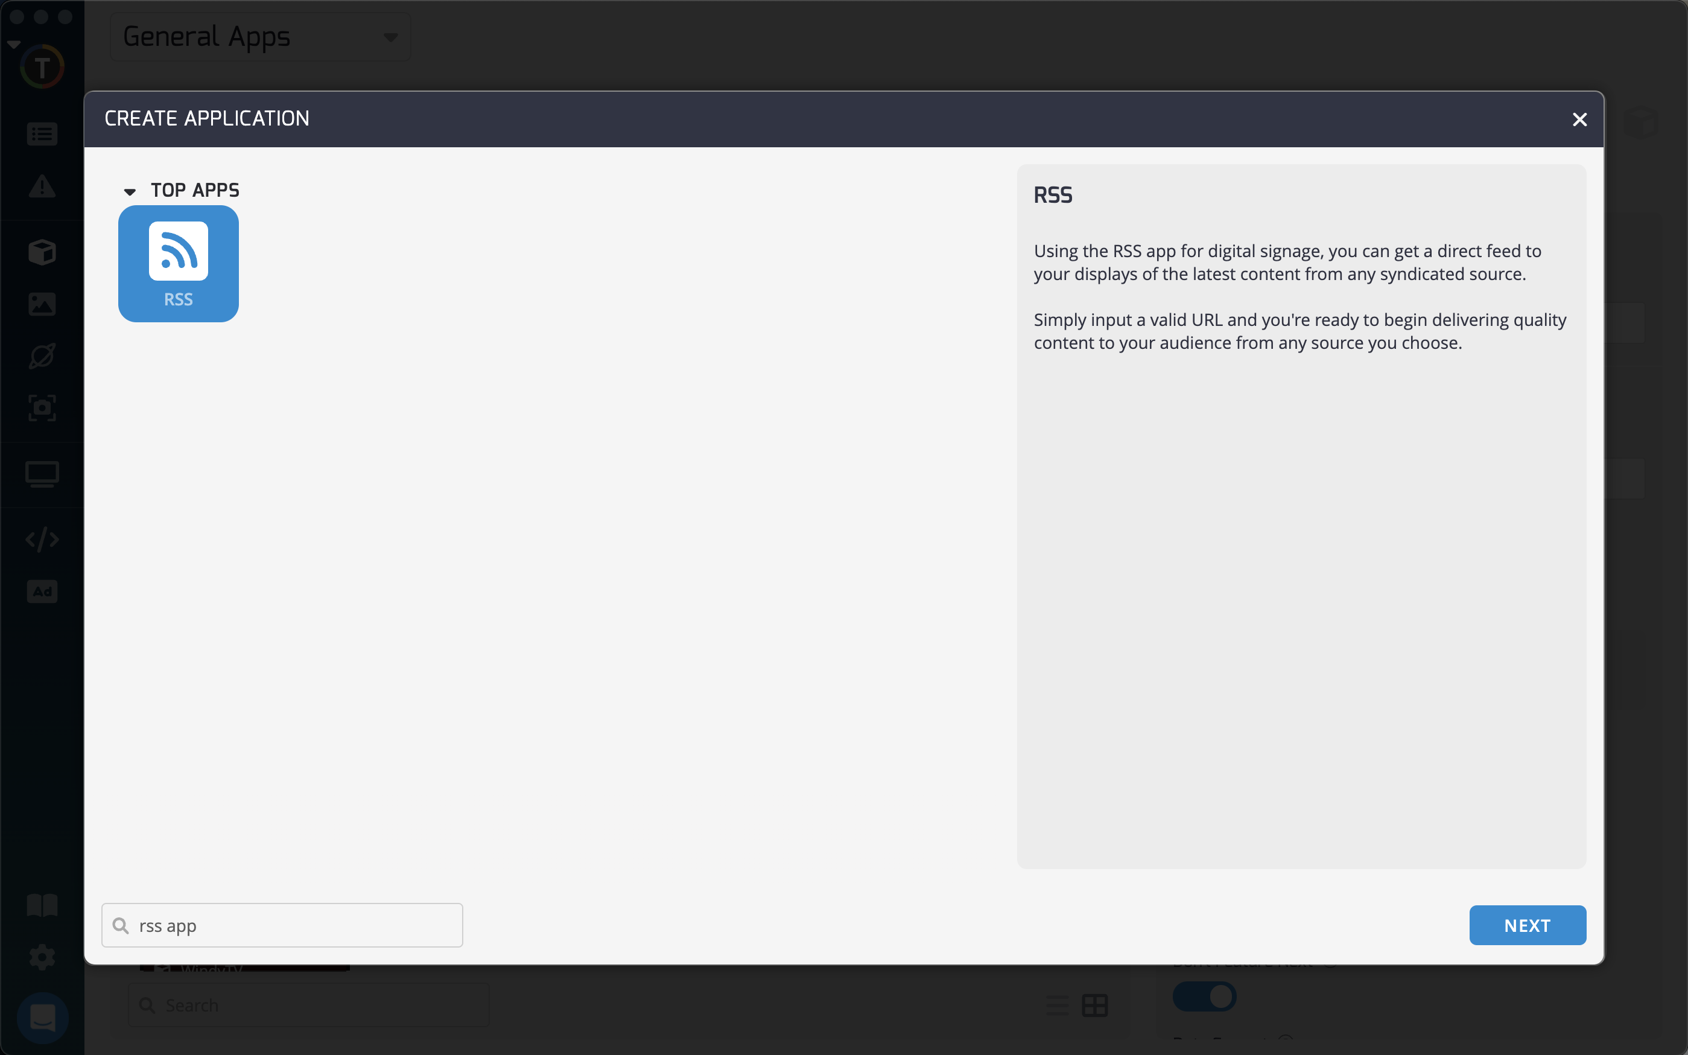Collapse the TOP APPS section
Viewport: 1688px width, 1055px height.
pos(130,191)
